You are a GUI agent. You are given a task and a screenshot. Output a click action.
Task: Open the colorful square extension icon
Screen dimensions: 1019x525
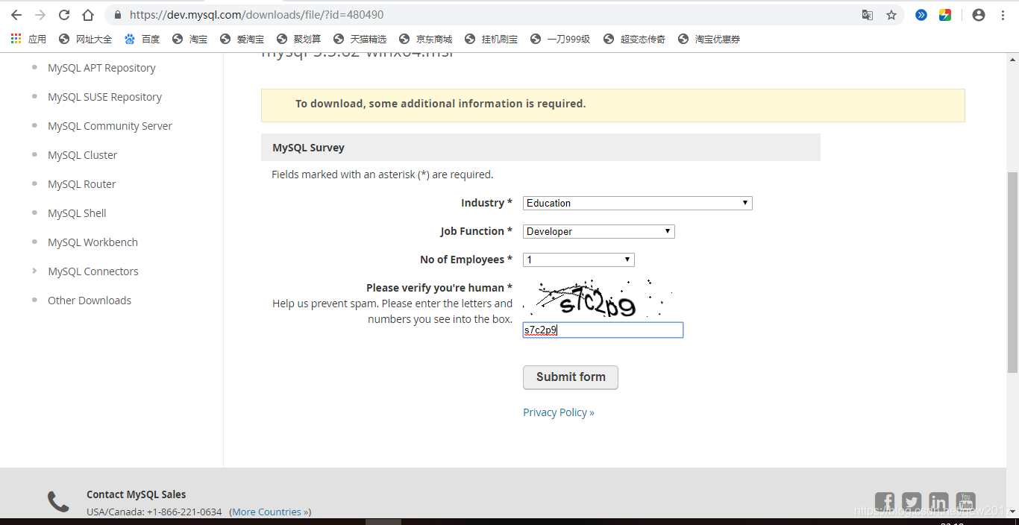pos(945,15)
